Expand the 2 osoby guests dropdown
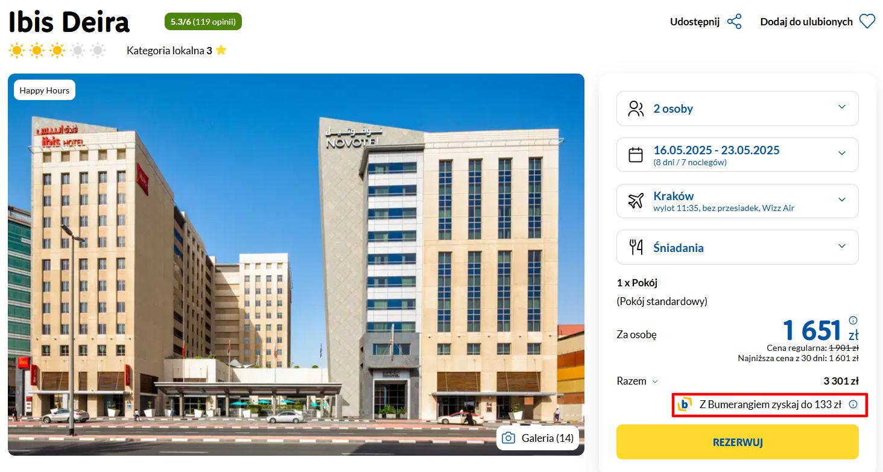The height and width of the screenshot is (472, 883). point(737,109)
